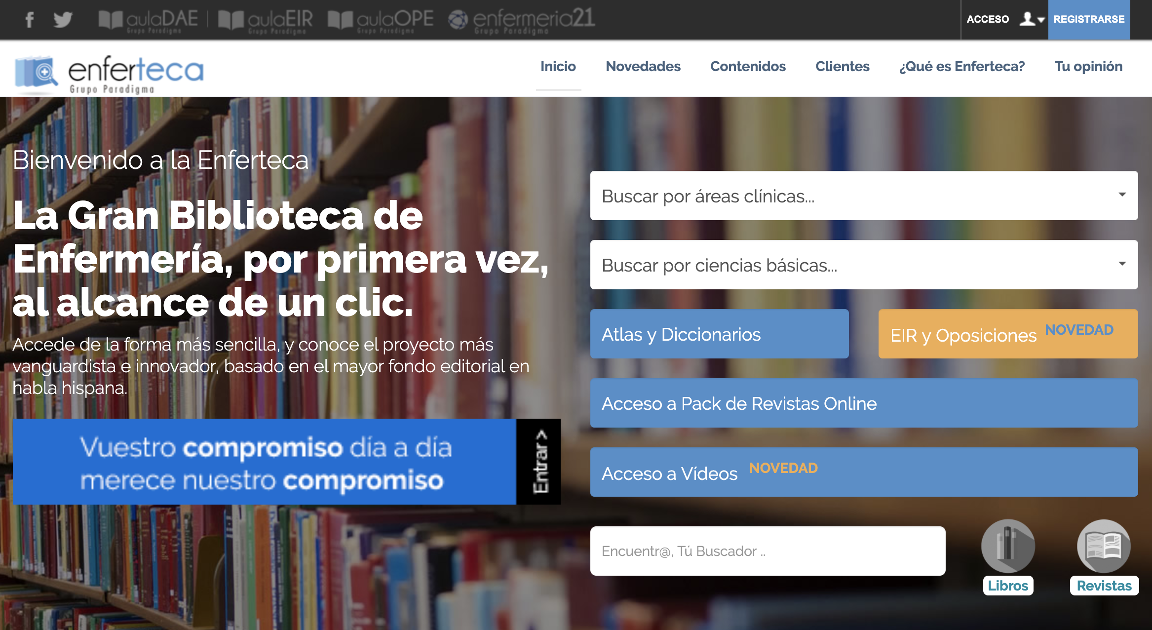Open the Facebook social icon
This screenshot has height=630, width=1152.
[30, 20]
